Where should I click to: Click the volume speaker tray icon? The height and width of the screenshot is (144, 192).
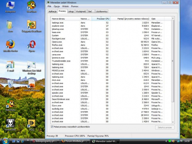click(x=182, y=141)
